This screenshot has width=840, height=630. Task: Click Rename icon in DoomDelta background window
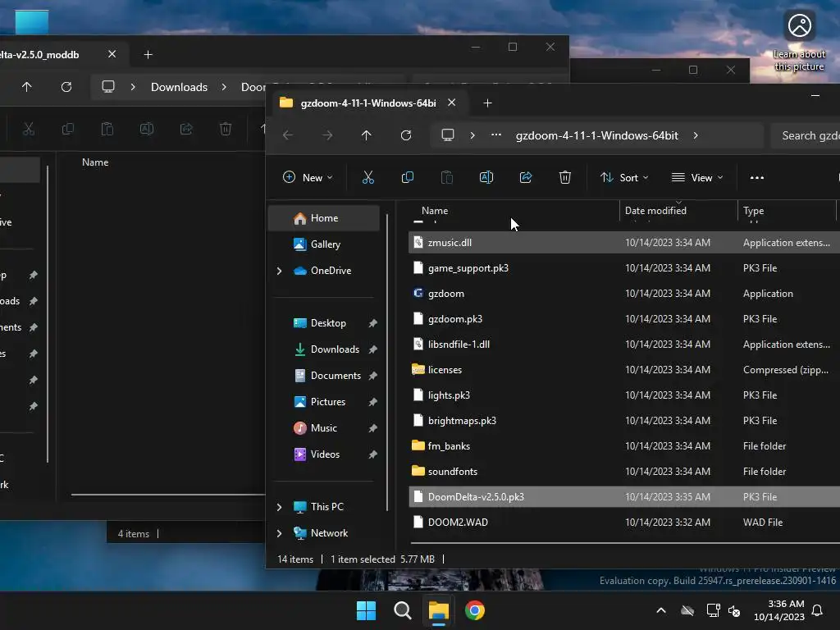[x=147, y=129]
